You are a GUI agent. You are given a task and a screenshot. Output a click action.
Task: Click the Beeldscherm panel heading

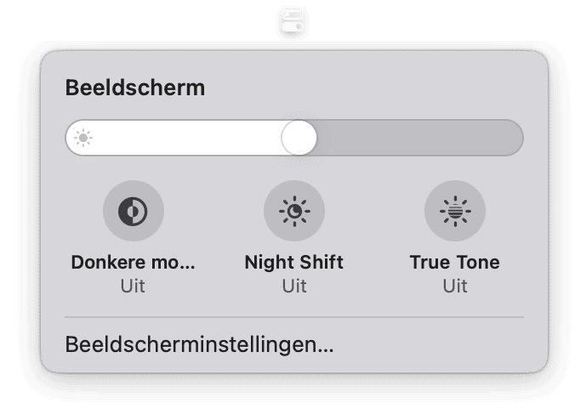pos(135,88)
